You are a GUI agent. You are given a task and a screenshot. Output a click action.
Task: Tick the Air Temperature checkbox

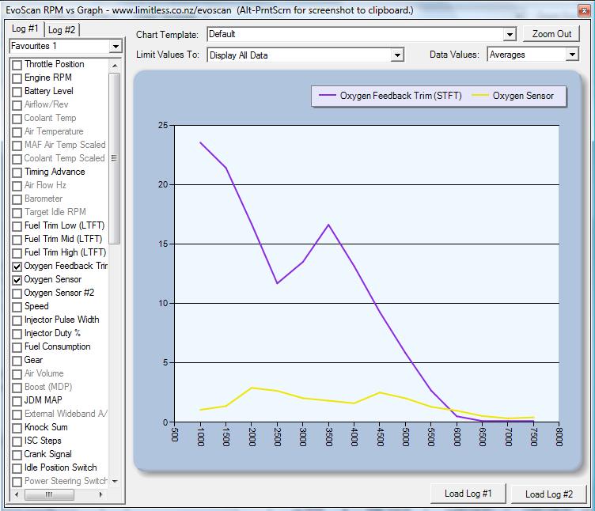coord(17,132)
